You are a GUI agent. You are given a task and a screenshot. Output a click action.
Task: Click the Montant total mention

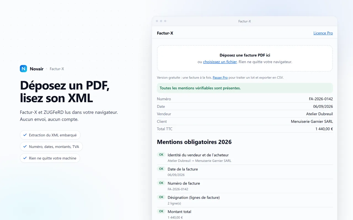[179, 212]
